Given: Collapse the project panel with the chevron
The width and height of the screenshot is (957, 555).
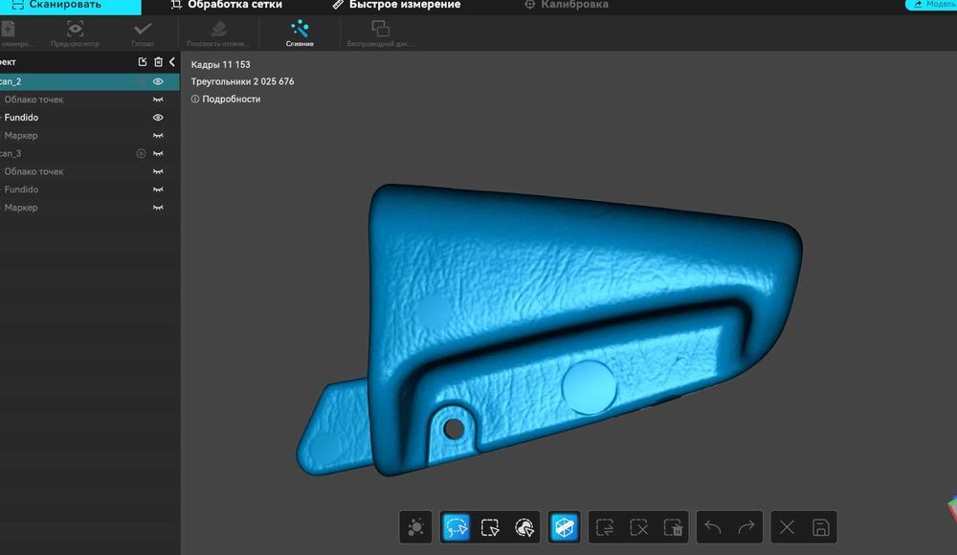Looking at the screenshot, I should (x=172, y=61).
